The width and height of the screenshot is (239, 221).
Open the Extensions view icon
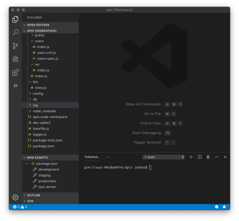(x=15, y=72)
